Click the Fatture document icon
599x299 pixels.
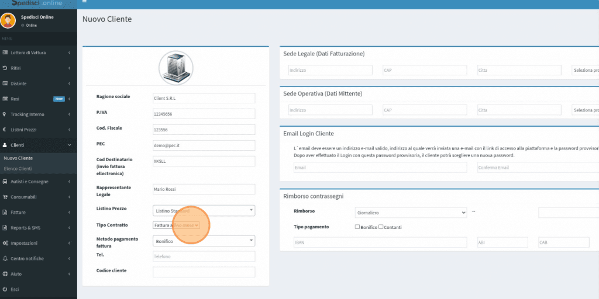(x=5, y=213)
